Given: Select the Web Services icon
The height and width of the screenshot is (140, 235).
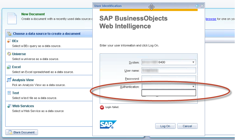Looking at the screenshot, I should (9, 106).
